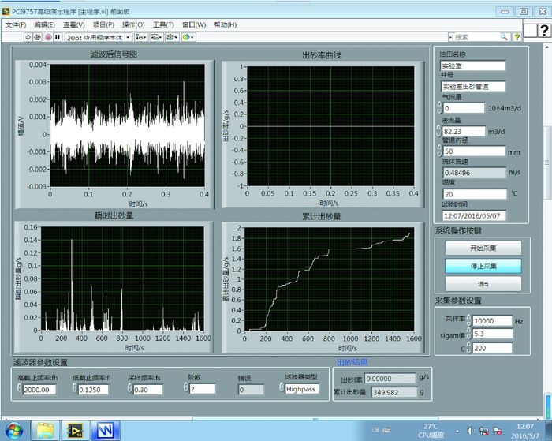Open the 文件(F) menu
This screenshot has height=441, width=552.
point(16,25)
